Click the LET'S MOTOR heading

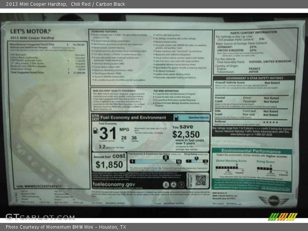30,32
